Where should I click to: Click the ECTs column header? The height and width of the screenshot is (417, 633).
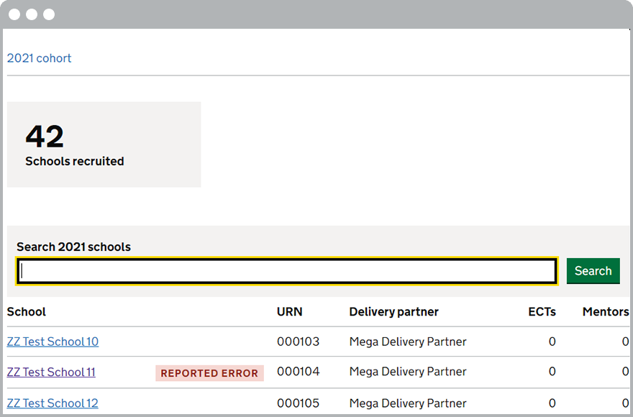point(542,311)
